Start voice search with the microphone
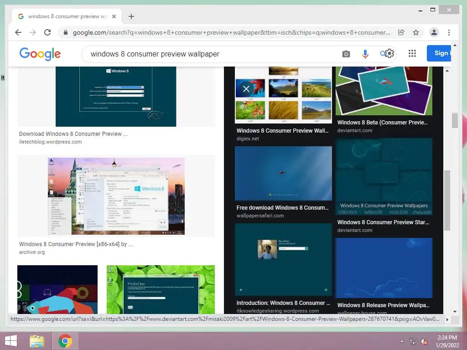 tap(365, 54)
